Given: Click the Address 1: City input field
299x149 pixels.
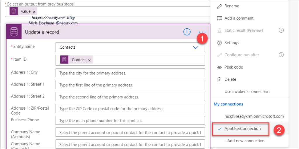Looking at the screenshot, I should point(130,73).
